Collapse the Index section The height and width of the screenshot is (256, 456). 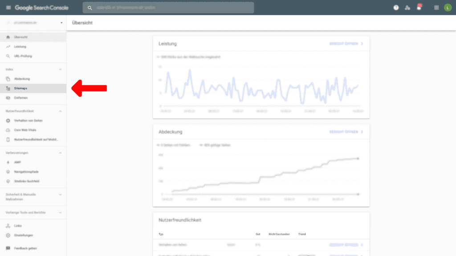pos(60,70)
